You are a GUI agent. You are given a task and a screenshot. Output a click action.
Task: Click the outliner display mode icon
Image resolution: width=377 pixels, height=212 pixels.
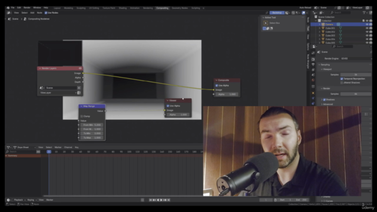(322, 12)
